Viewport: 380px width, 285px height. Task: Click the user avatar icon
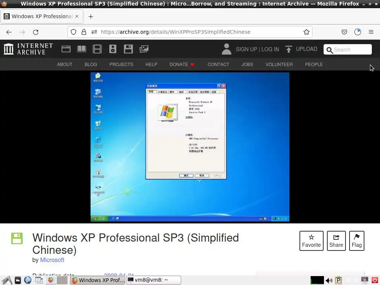point(226,49)
